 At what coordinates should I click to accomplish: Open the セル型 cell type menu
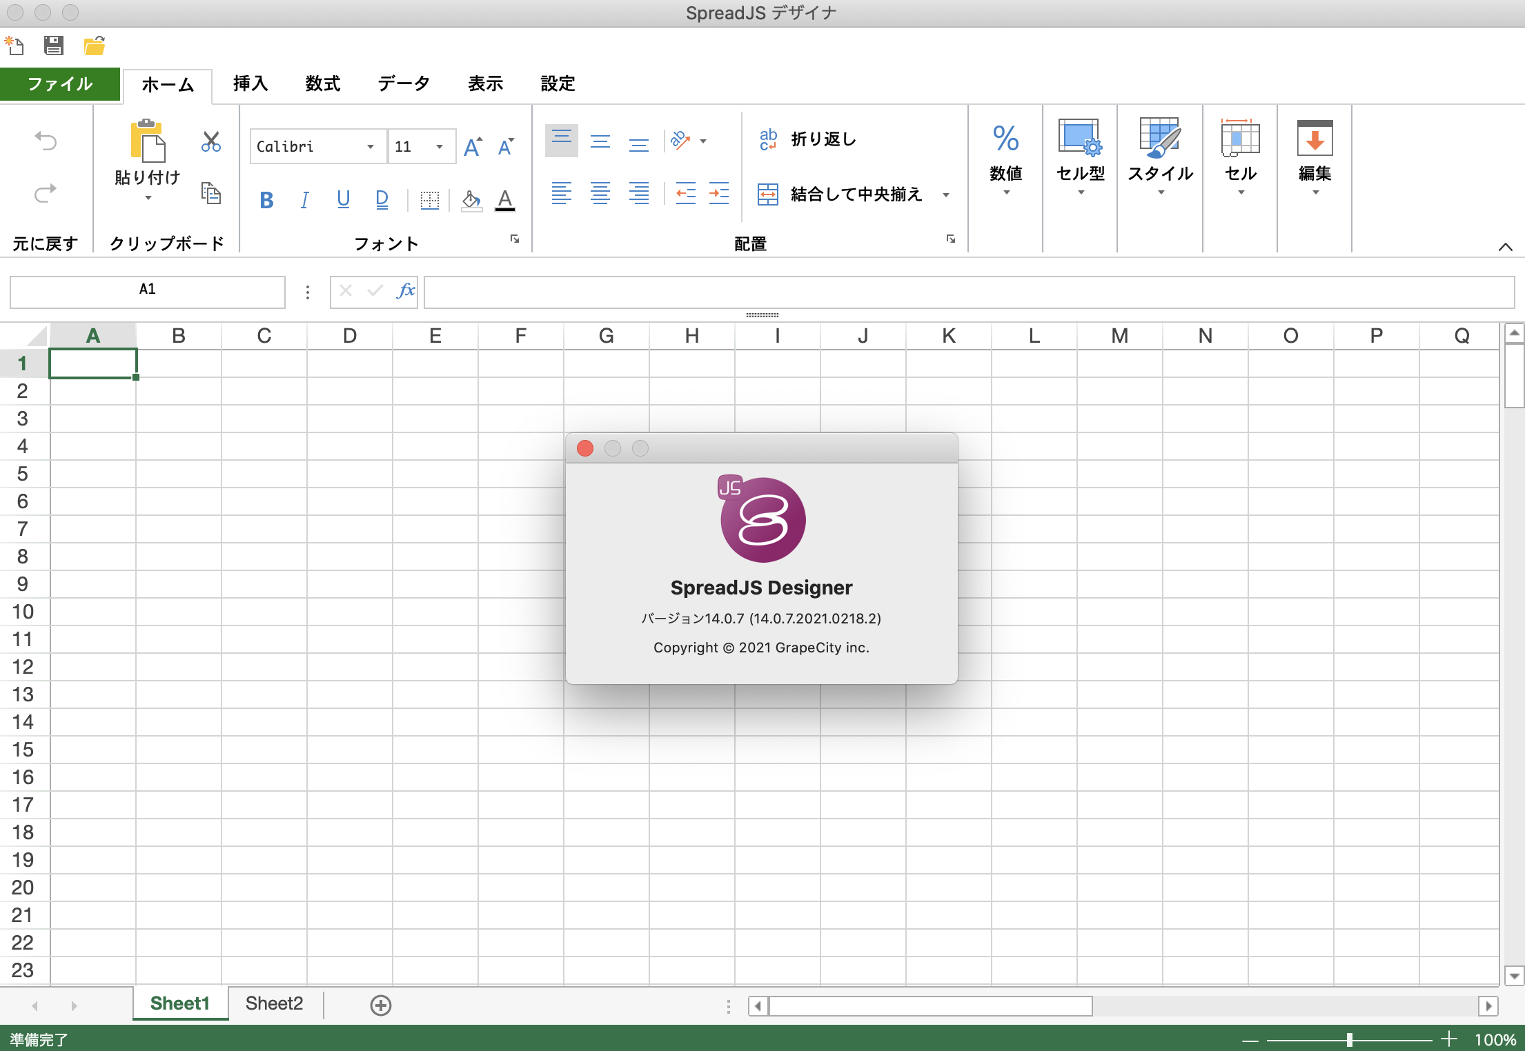click(1081, 159)
